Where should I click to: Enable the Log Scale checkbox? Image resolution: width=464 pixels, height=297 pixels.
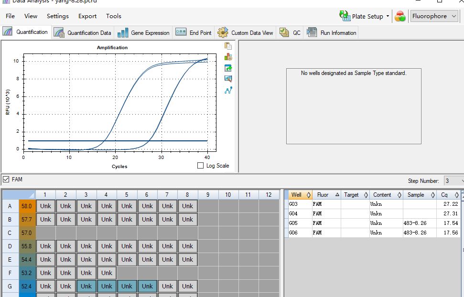200,166
